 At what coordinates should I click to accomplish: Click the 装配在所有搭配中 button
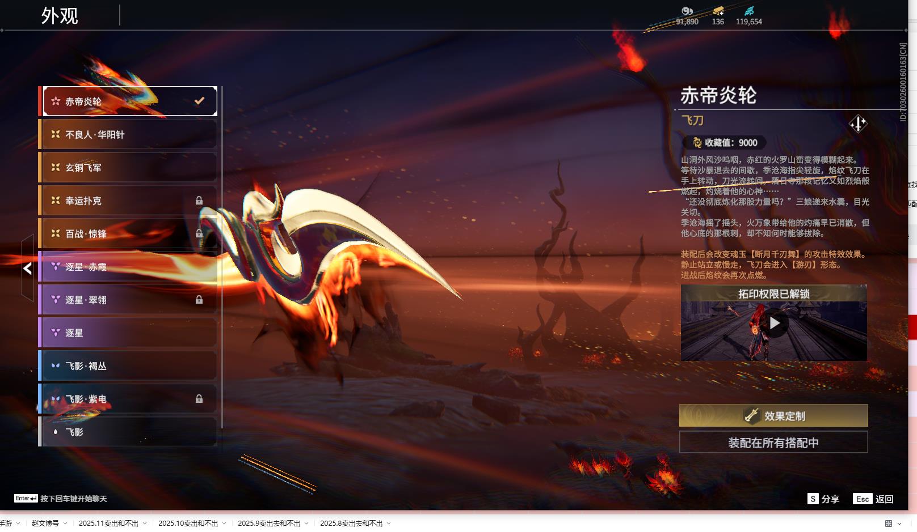[773, 442]
